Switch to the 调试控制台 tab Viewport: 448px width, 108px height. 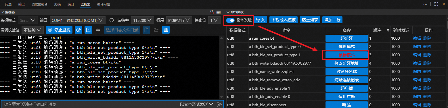pyautogui.click(x=40, y=4)
